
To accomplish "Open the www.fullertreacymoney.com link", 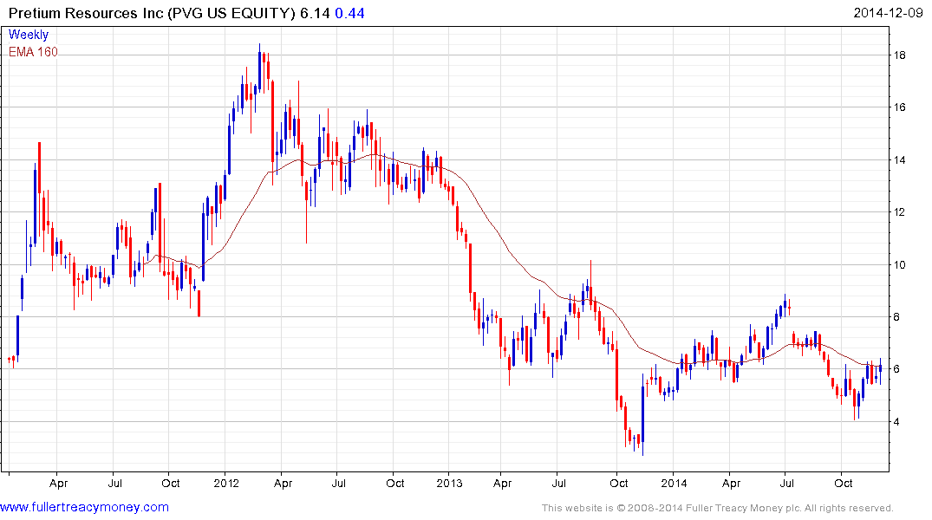I will coord(84,507).
